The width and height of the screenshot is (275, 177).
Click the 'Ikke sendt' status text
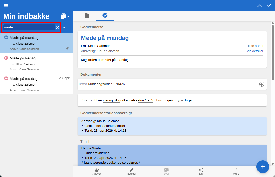coord(255,46)
